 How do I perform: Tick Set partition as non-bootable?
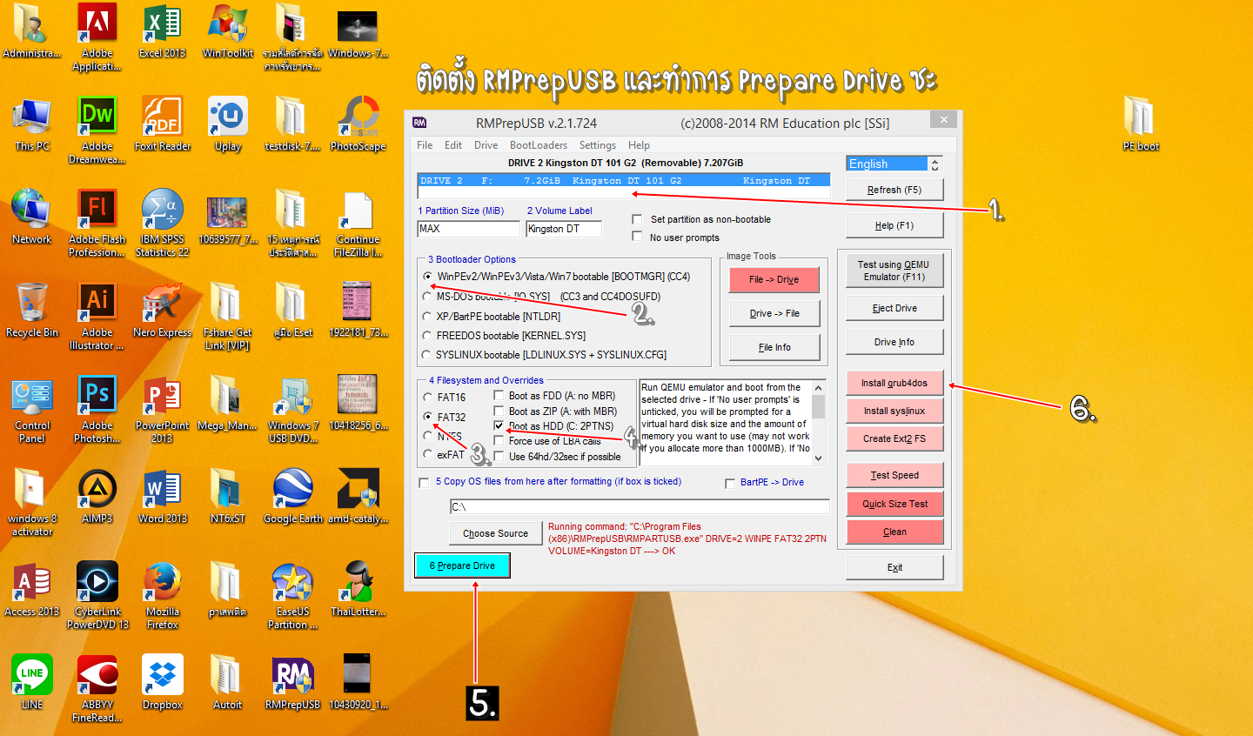pos(637,219)
